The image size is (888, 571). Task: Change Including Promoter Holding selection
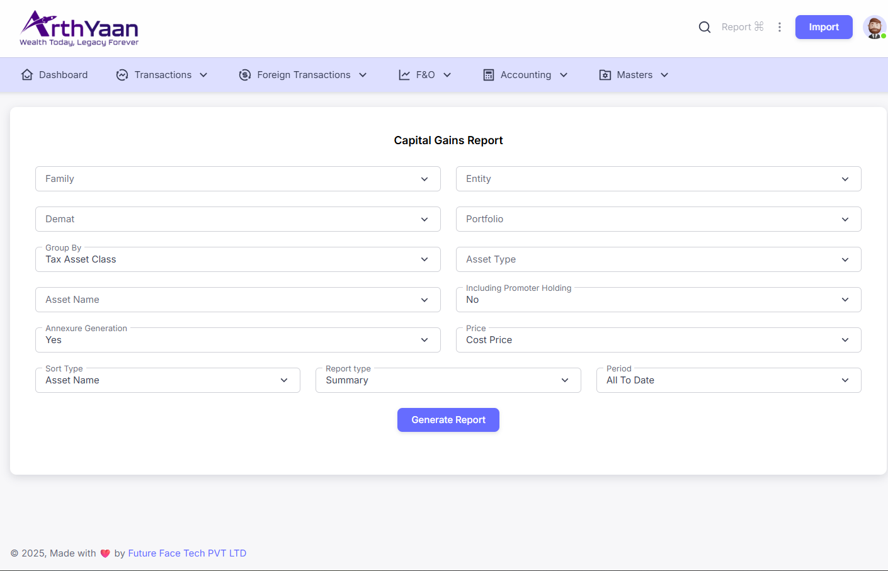tap(658, 300)
